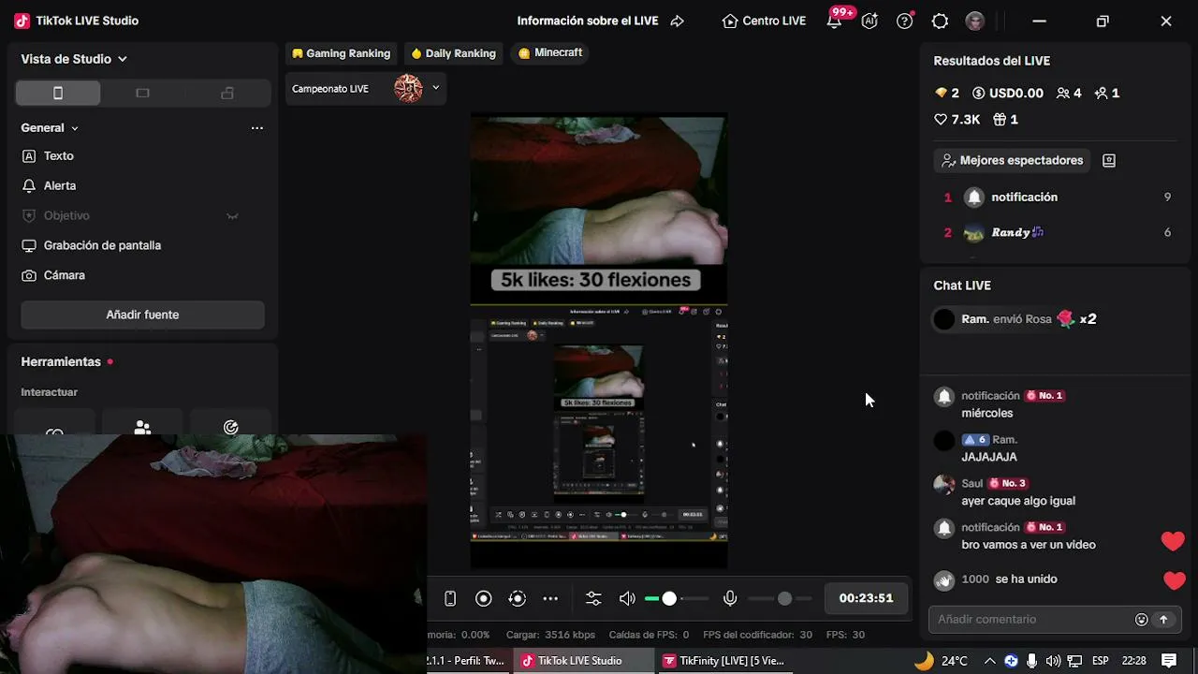This screenshot has width=1198, height=674.
Task: Open the share arrow beside Información sobre el LIVE
Action: 678,21
